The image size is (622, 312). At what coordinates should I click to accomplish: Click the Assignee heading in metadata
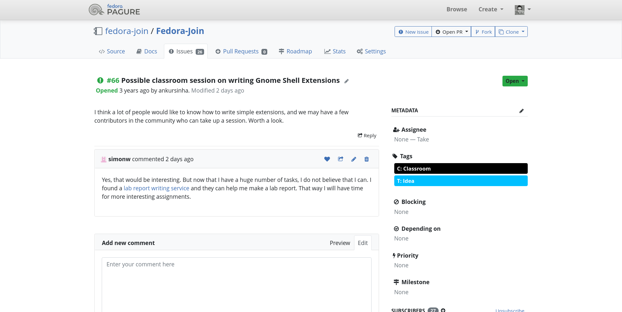pos(414,130)
